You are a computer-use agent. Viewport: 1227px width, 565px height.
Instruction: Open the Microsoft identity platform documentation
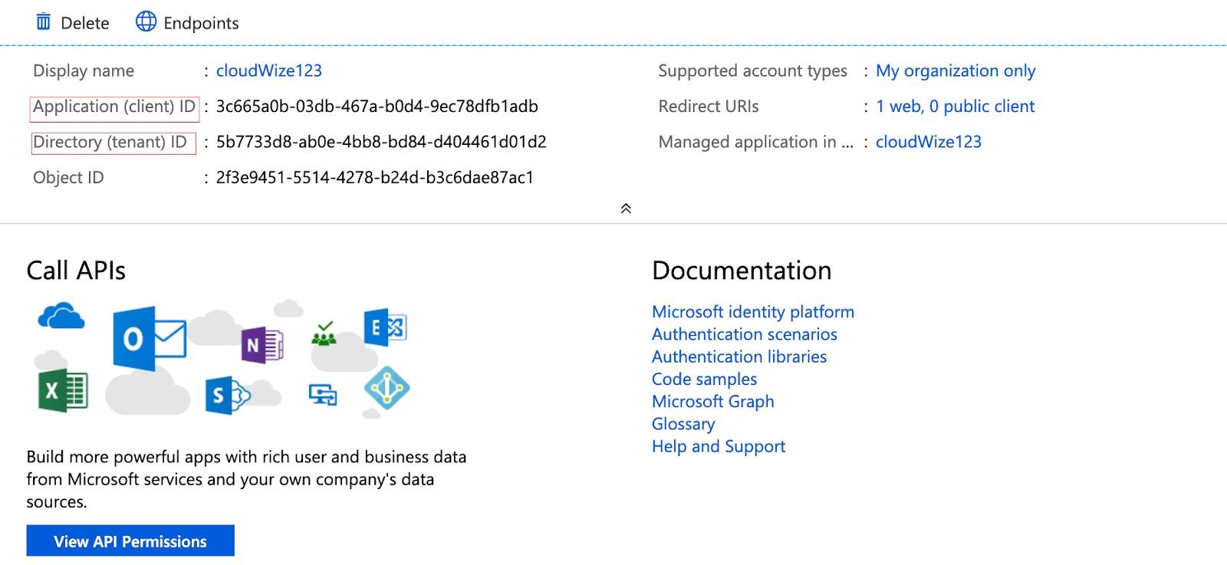pos(752,312)
